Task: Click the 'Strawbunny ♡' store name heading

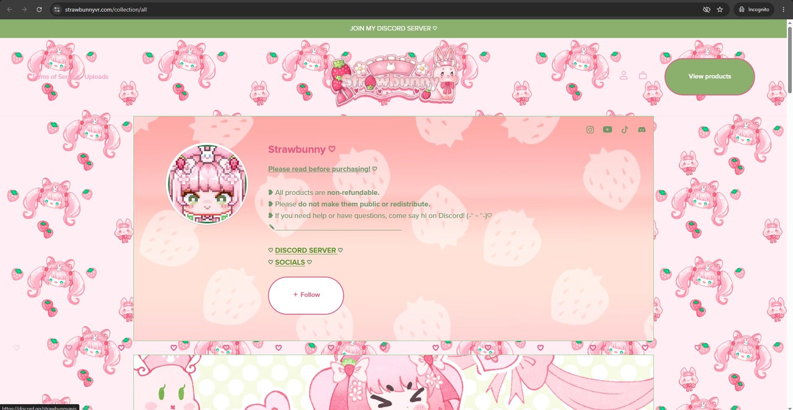Action: [302, 149]
